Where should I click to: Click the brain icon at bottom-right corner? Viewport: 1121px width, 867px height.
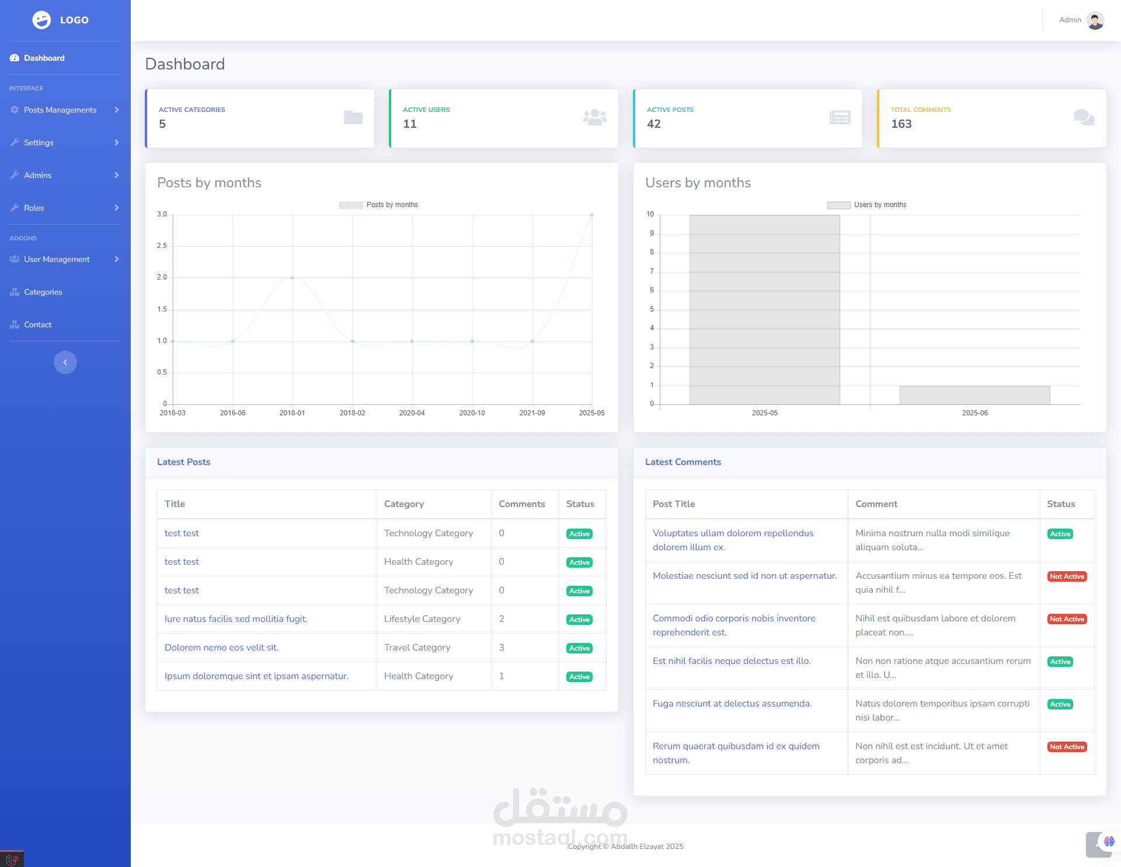pos(1109,841)
